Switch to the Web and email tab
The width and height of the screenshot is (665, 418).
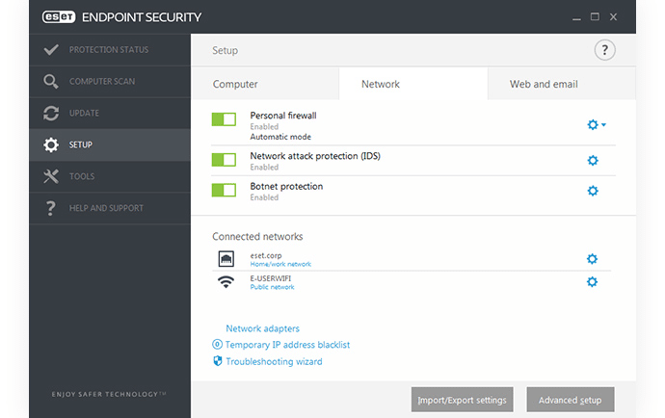pyautogui.click(x=562, y=84)
